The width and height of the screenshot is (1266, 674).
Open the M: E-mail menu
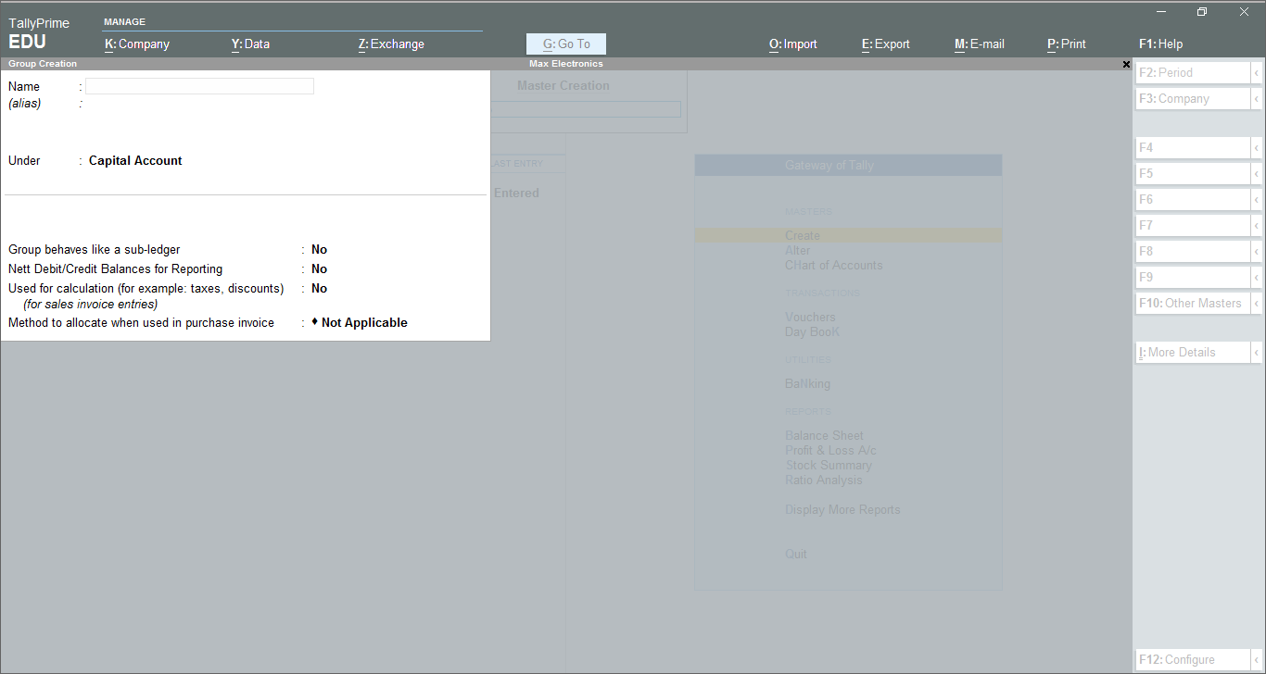click(980, 44)
